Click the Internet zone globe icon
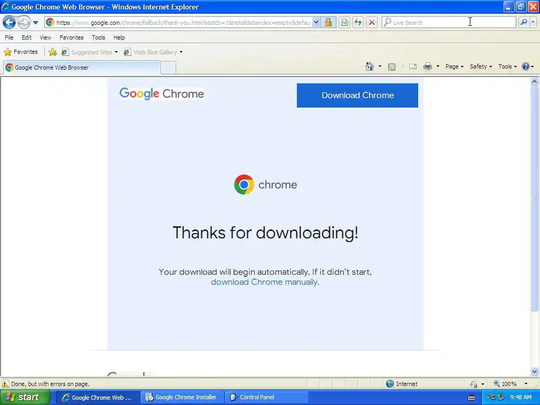The height and width of the screenshot is (405, 540). click(x=390, y=384)
